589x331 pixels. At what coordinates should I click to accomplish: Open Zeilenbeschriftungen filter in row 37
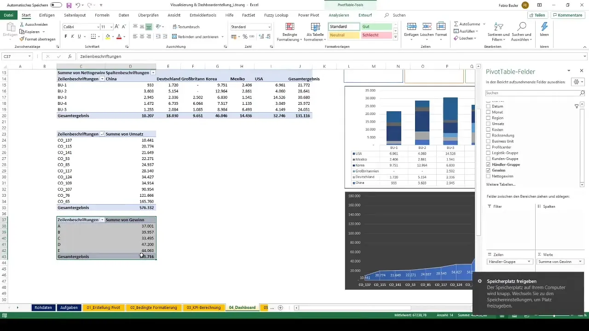pos(102,220)
